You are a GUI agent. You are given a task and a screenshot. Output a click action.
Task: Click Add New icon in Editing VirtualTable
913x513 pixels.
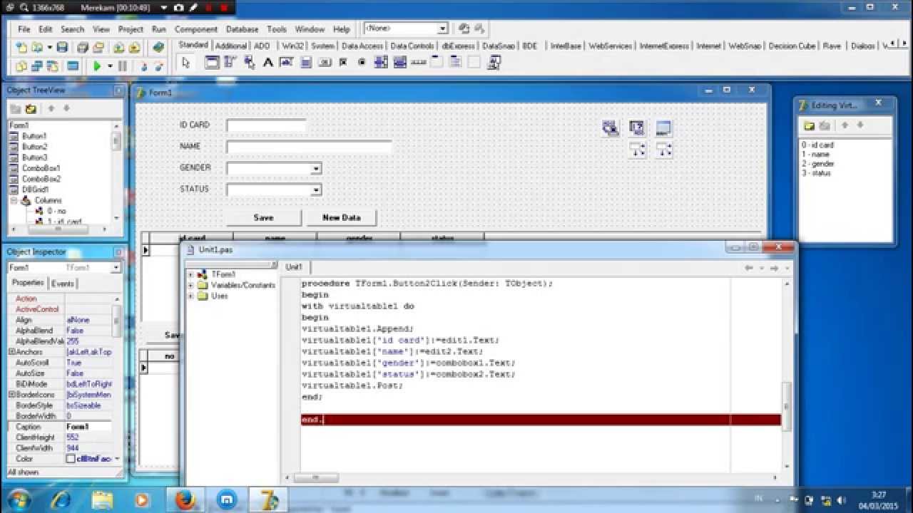[x=809, y=125]
